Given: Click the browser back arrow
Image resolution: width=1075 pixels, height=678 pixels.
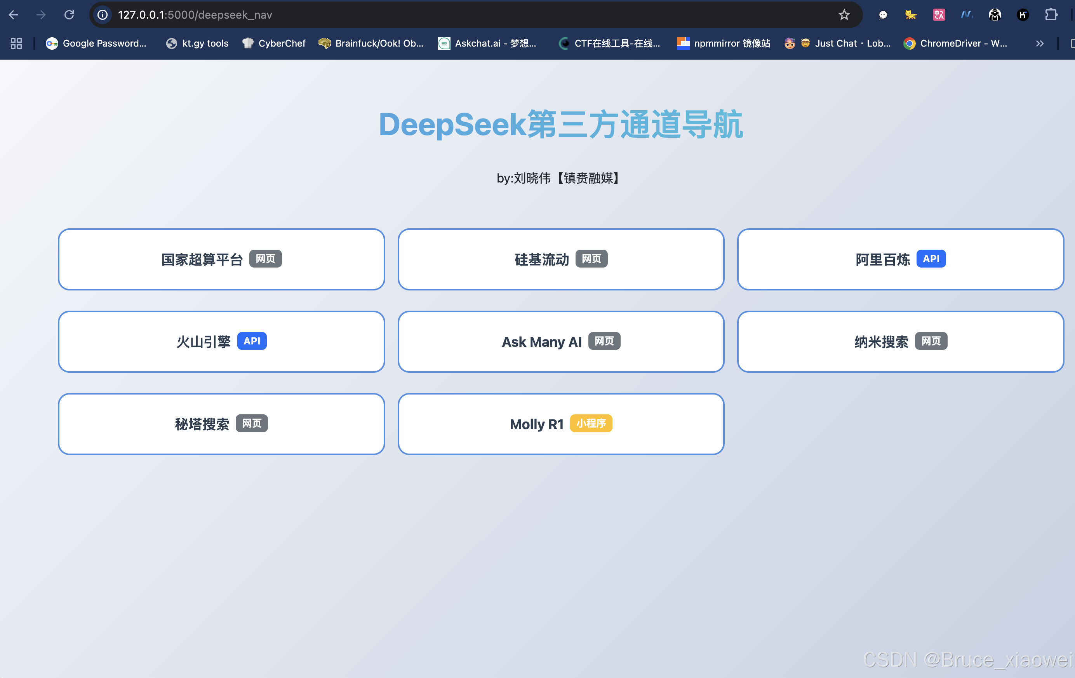Looking at the screenshot, I should tap(13, 15).
